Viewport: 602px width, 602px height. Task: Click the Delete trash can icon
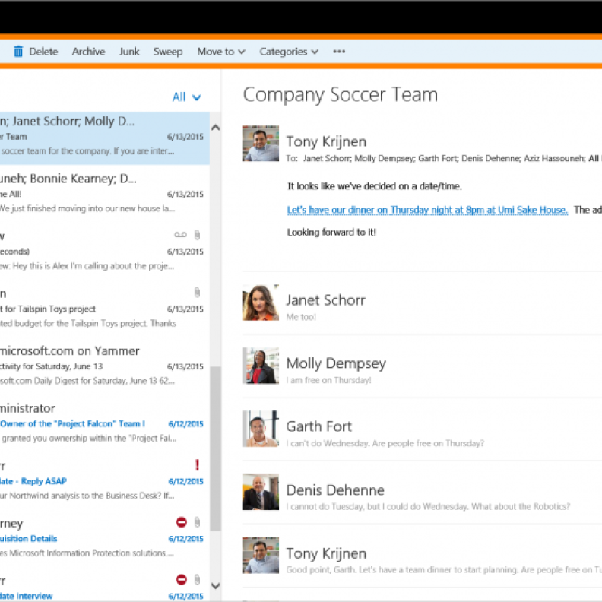click(x=18, y=52)
